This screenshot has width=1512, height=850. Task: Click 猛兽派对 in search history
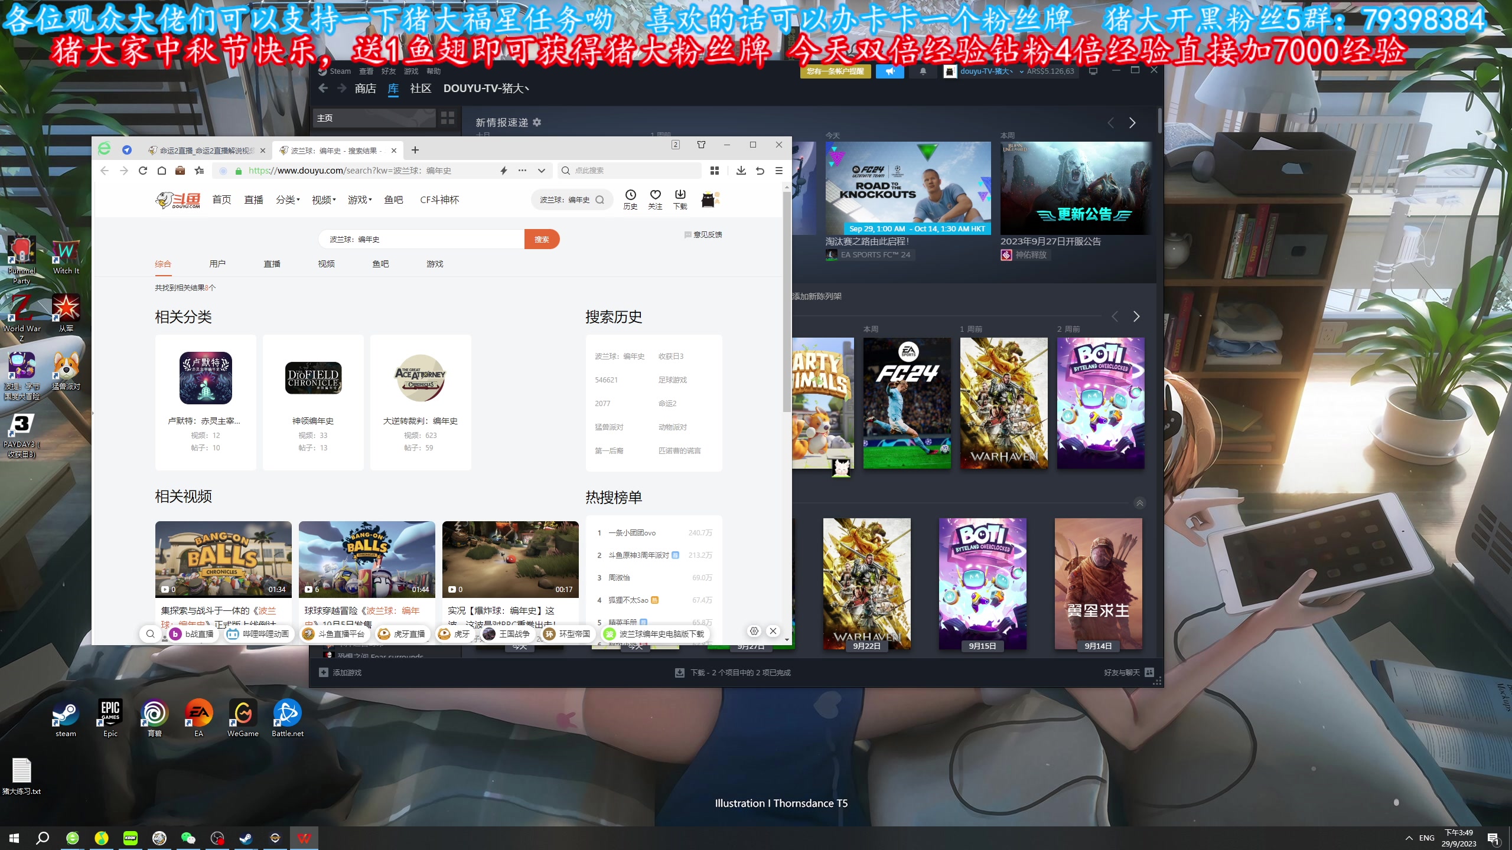[x=609, y=427]
